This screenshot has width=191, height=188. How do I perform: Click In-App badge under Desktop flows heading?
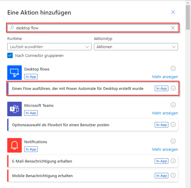[x=31, y=77]
